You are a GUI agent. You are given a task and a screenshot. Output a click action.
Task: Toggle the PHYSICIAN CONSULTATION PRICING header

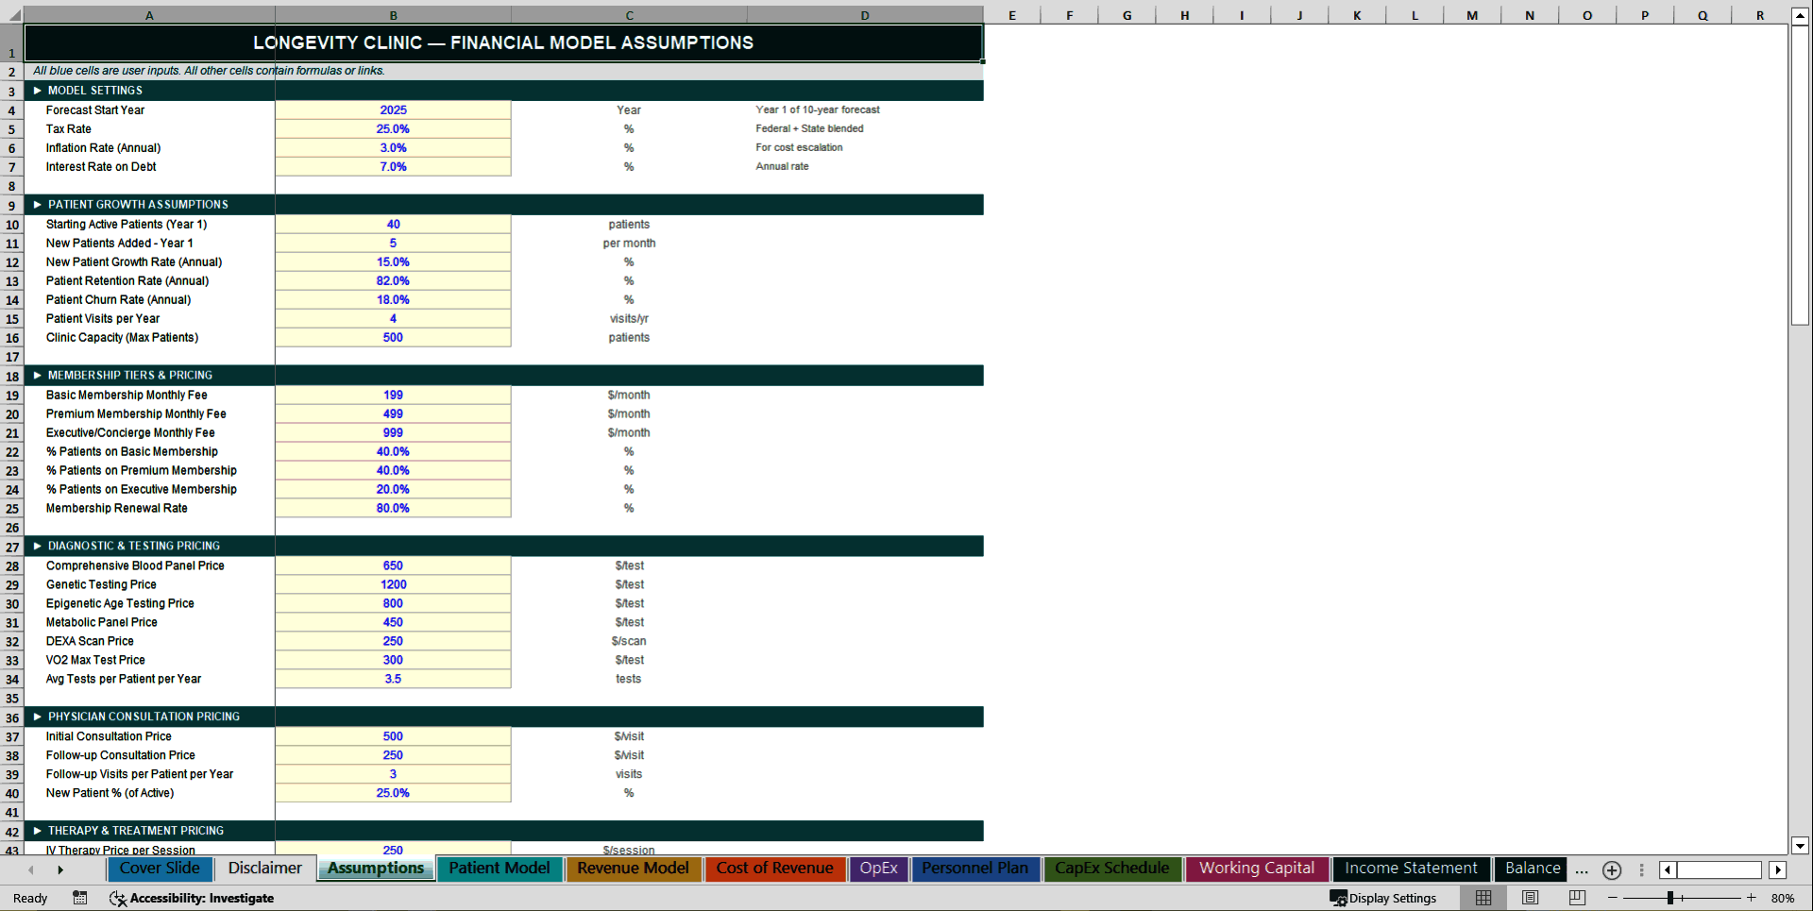tap(36, 717)
